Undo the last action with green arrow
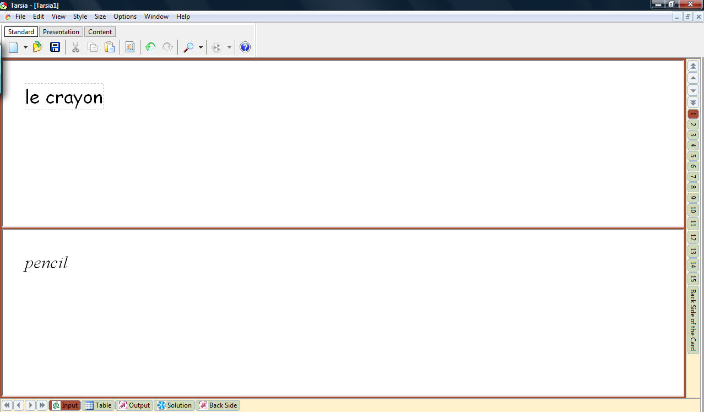Image resolution: width=704 pixels, height=412 pixels. tap(150, 47)
